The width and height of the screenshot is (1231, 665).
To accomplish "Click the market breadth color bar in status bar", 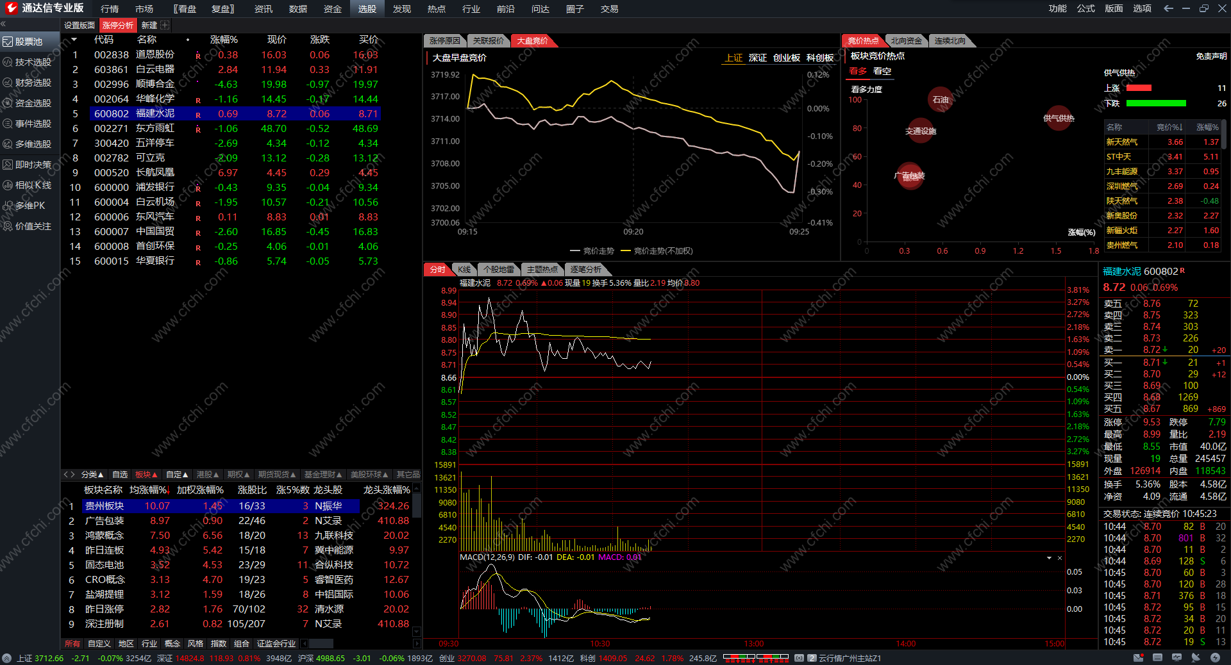I will tap(756, 657).
